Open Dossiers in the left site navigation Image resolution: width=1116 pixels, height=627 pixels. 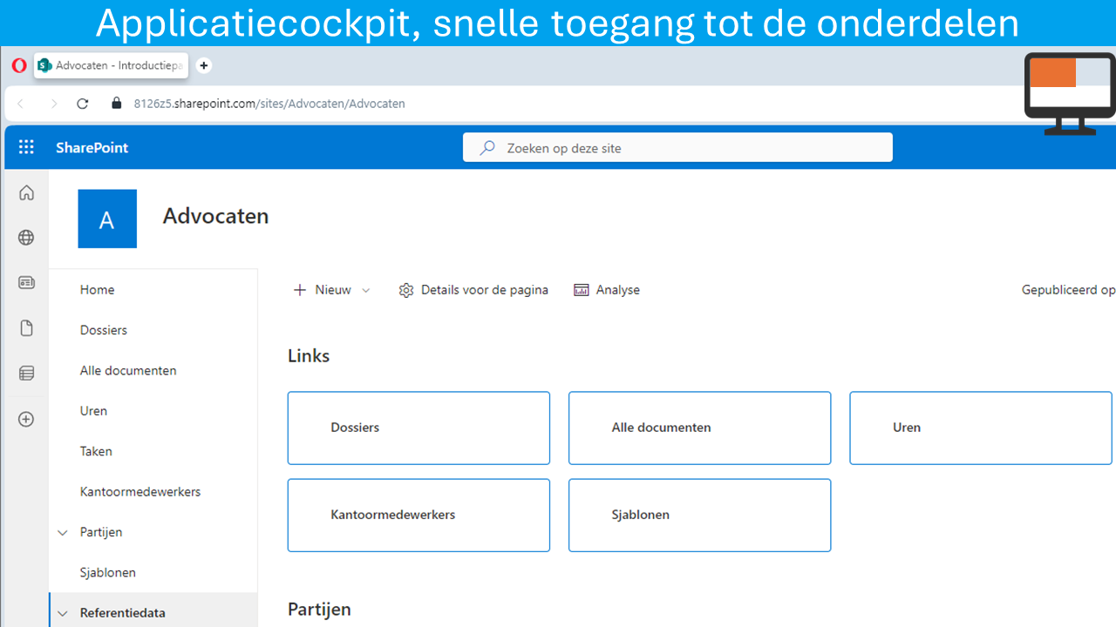(104, 330)
